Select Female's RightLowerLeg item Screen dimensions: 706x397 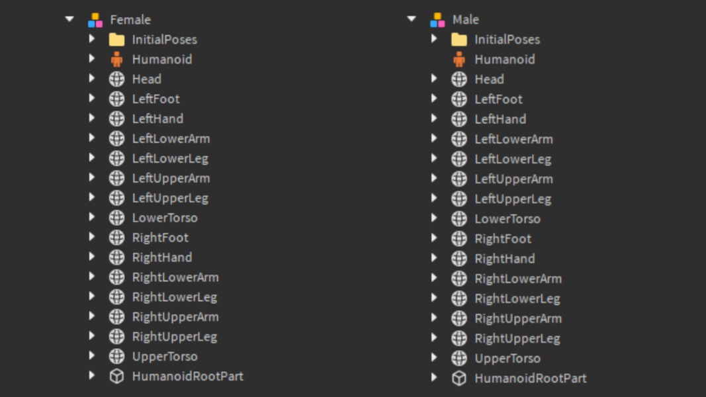[x=174, y=297]
